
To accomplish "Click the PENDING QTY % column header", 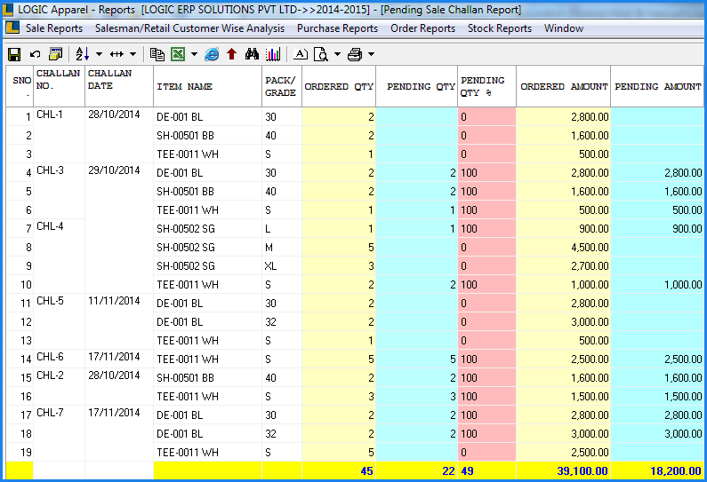I will (x=487, y=86).
